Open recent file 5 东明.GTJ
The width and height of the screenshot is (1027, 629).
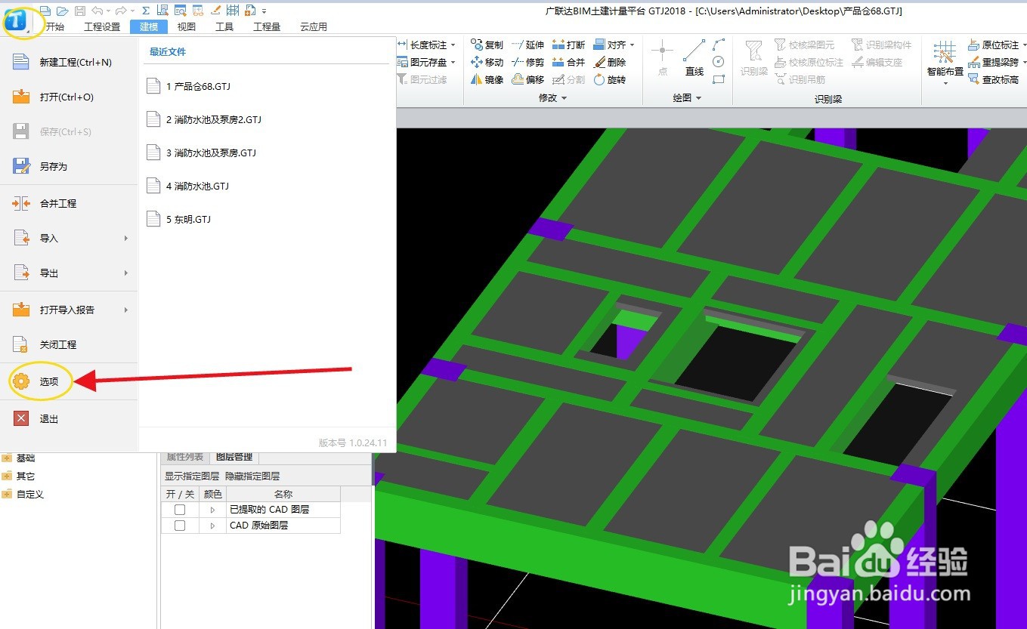(x=178, y=219)
